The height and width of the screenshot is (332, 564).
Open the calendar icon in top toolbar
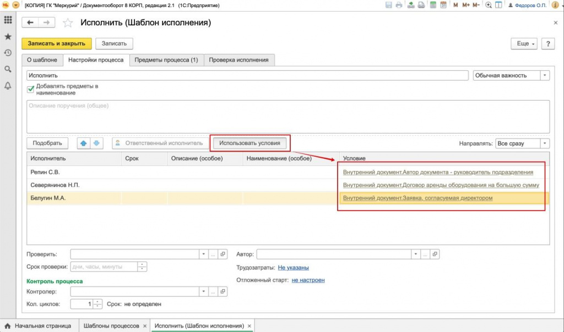pyautogui.click(x=442, y=5)
